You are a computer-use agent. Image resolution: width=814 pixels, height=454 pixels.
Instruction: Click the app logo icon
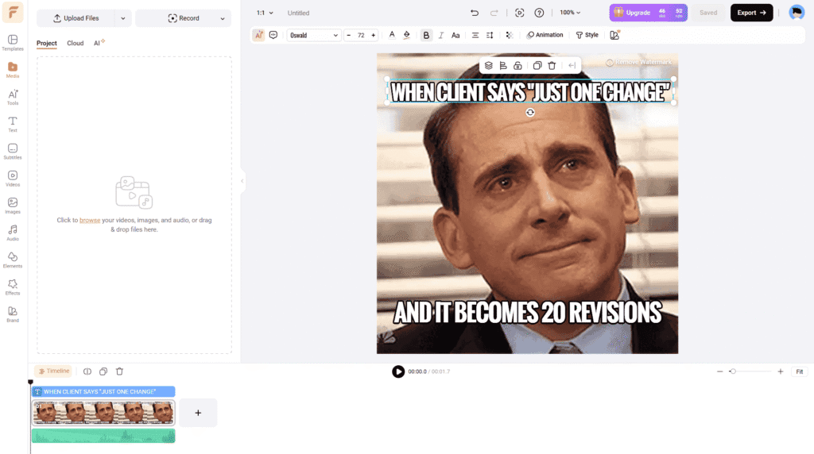click(x=13, y=13)
